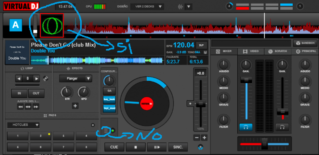Open the VER 2 DECKS layout dropdown
Viewport: 319px width, 155px height.
pyautogui.click(x=147, y=6)
